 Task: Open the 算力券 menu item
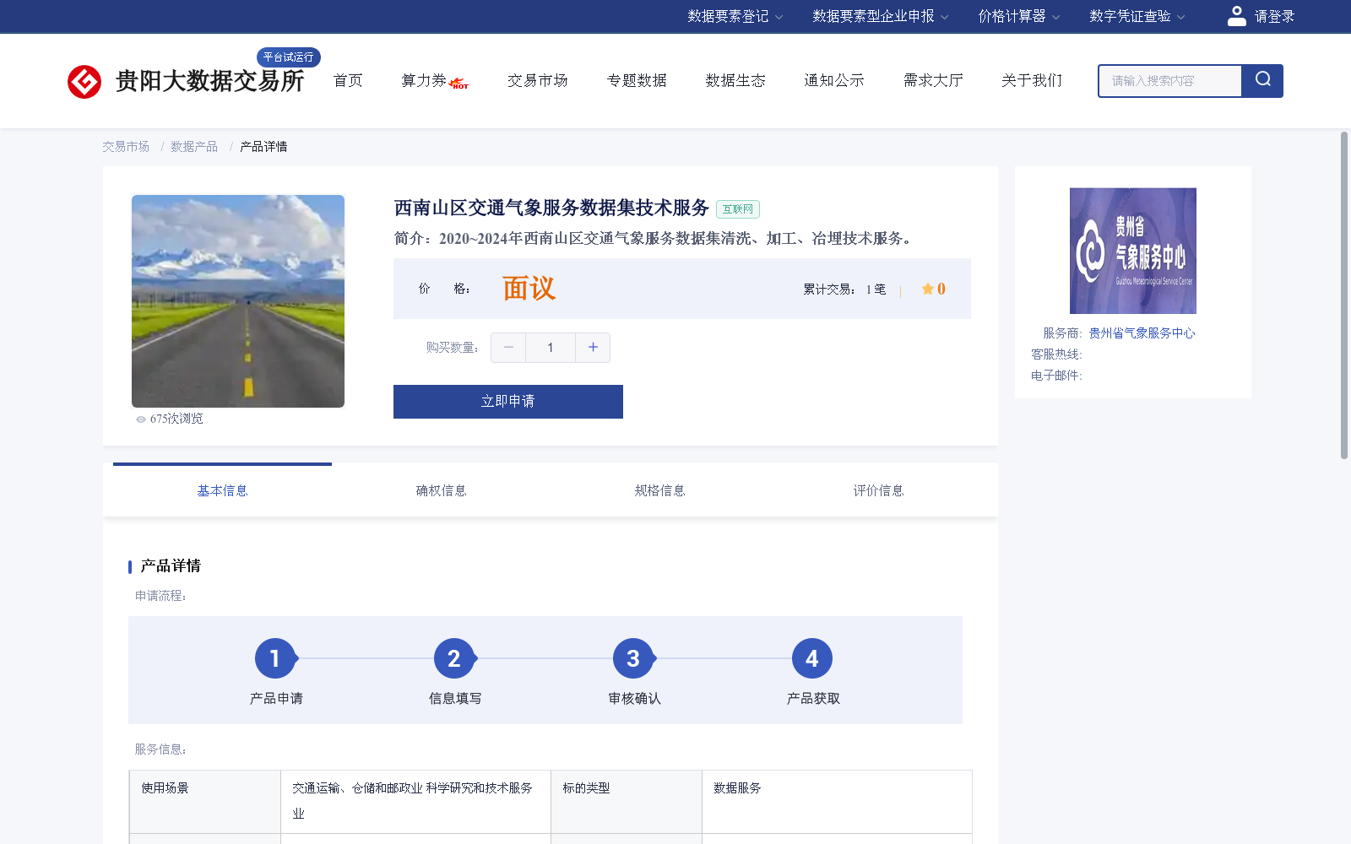click(424, 80)
